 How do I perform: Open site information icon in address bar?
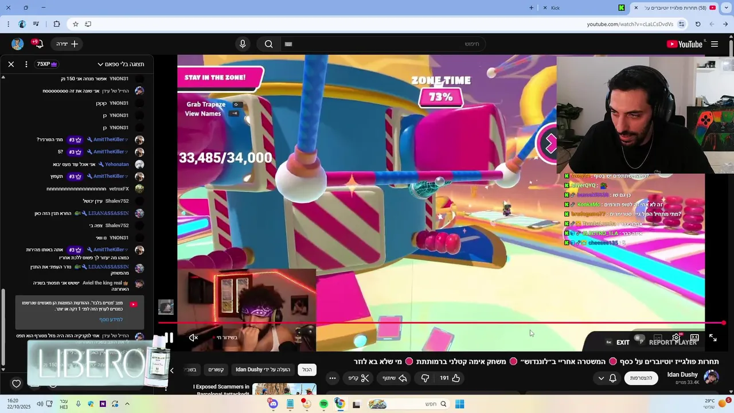(x=681, y=24)
